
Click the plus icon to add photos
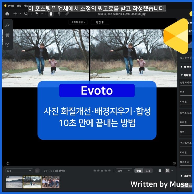15,14
